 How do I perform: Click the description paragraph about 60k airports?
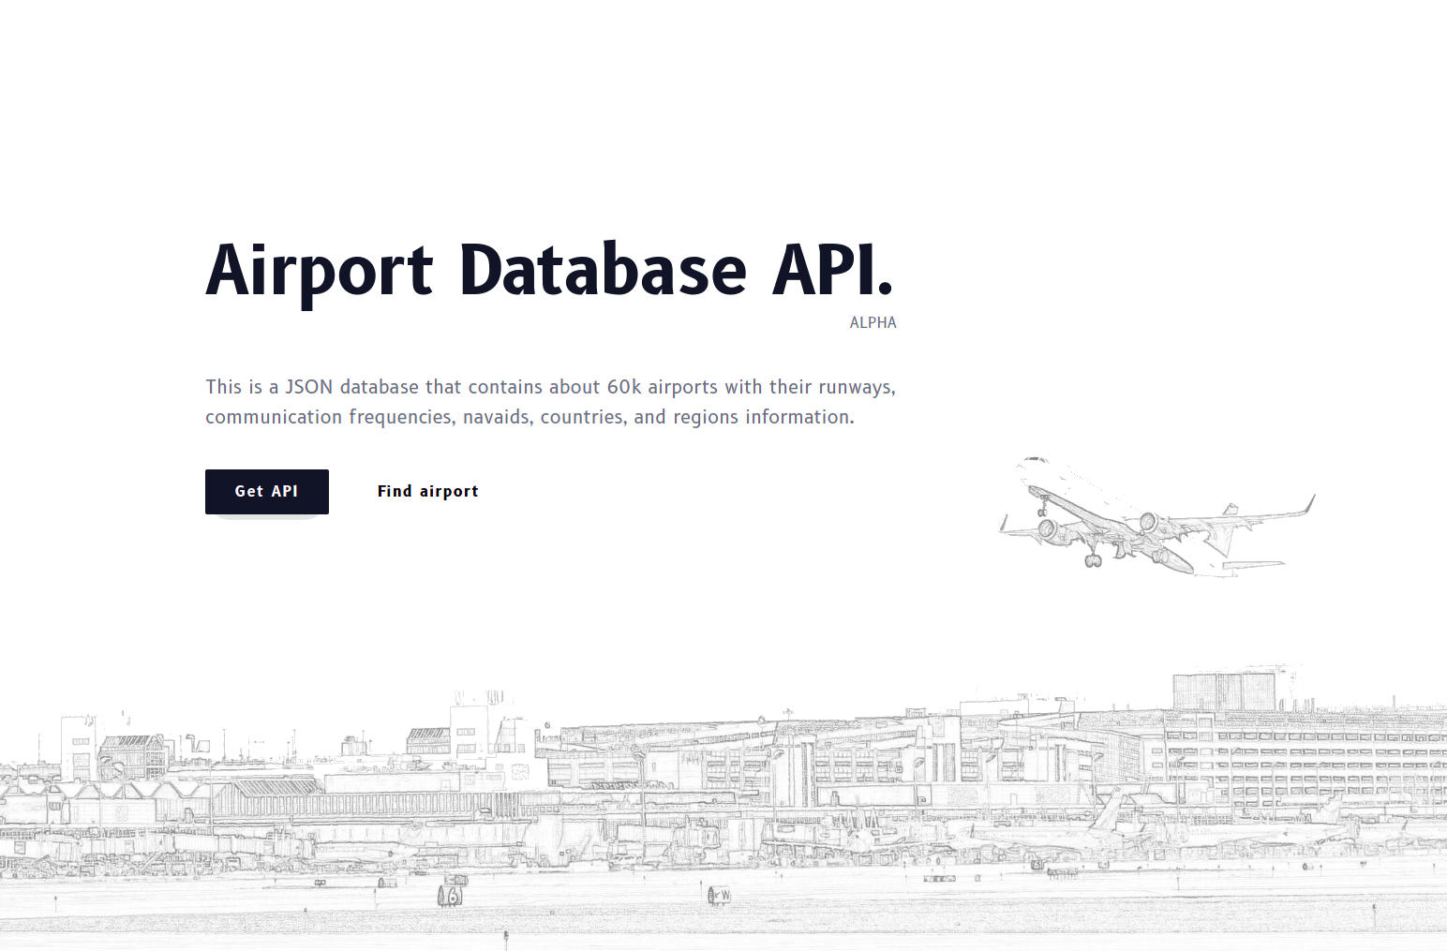coord(550,401)
